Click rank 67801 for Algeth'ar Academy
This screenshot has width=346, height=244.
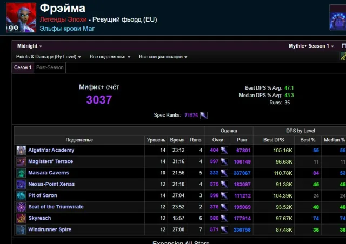pyautogui.click(x=243, y=151)
